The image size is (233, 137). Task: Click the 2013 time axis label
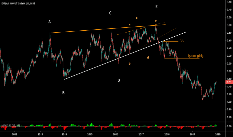pyautogui.click(x=40, y=134)
